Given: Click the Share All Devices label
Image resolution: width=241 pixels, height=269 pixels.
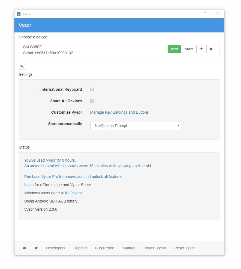Looking at the screenshot, I should pyautogui.click(x=66, y=101).
